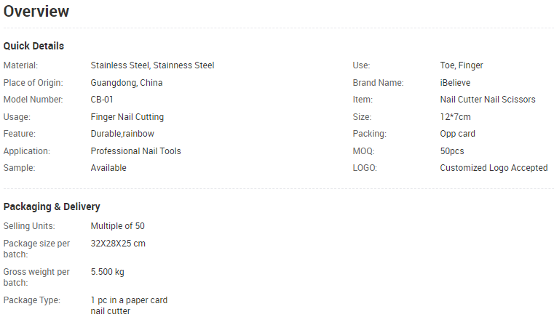The image size is (554, 317).
Task: Click the 32X28X25 cm package size
Action: click(118, 244)
